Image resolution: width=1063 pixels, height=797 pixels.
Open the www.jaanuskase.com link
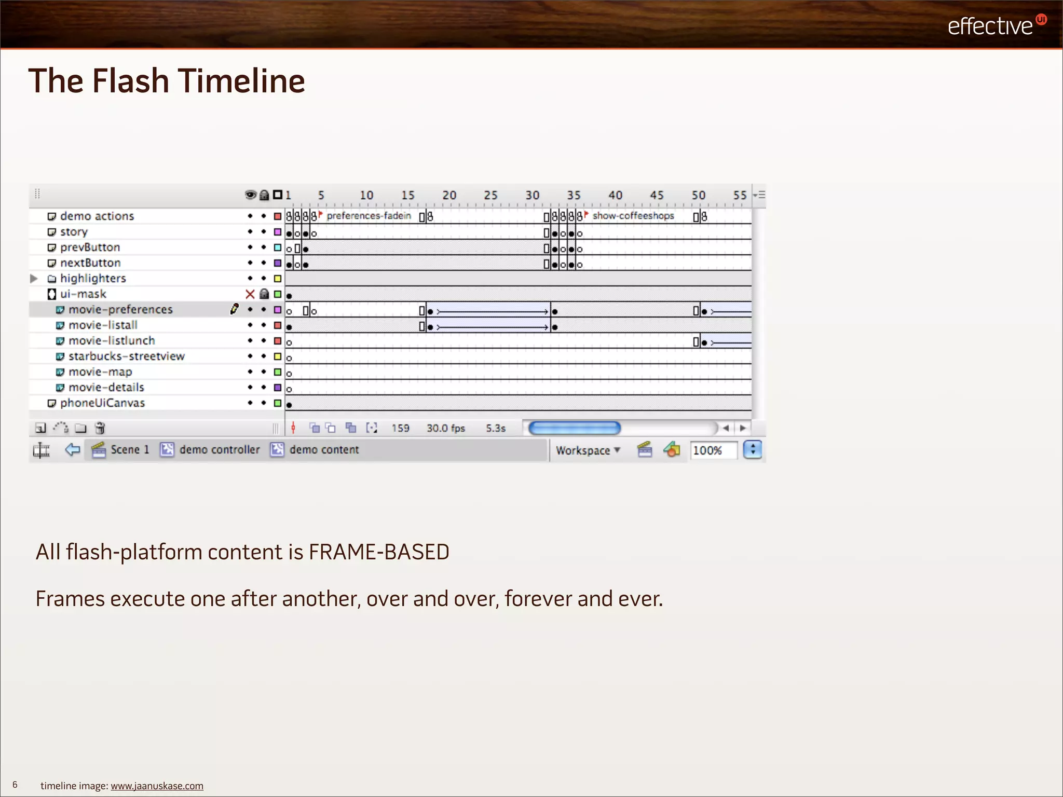157,786
